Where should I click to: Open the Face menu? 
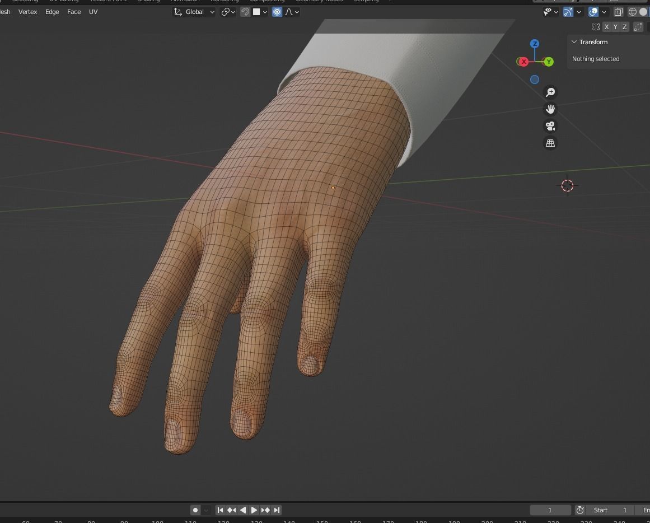pyautogui.click(x=74, y=12)
